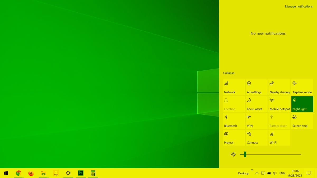Open the Settings gear in the taskbar
The image size is (317, 178).
[68, 173]
